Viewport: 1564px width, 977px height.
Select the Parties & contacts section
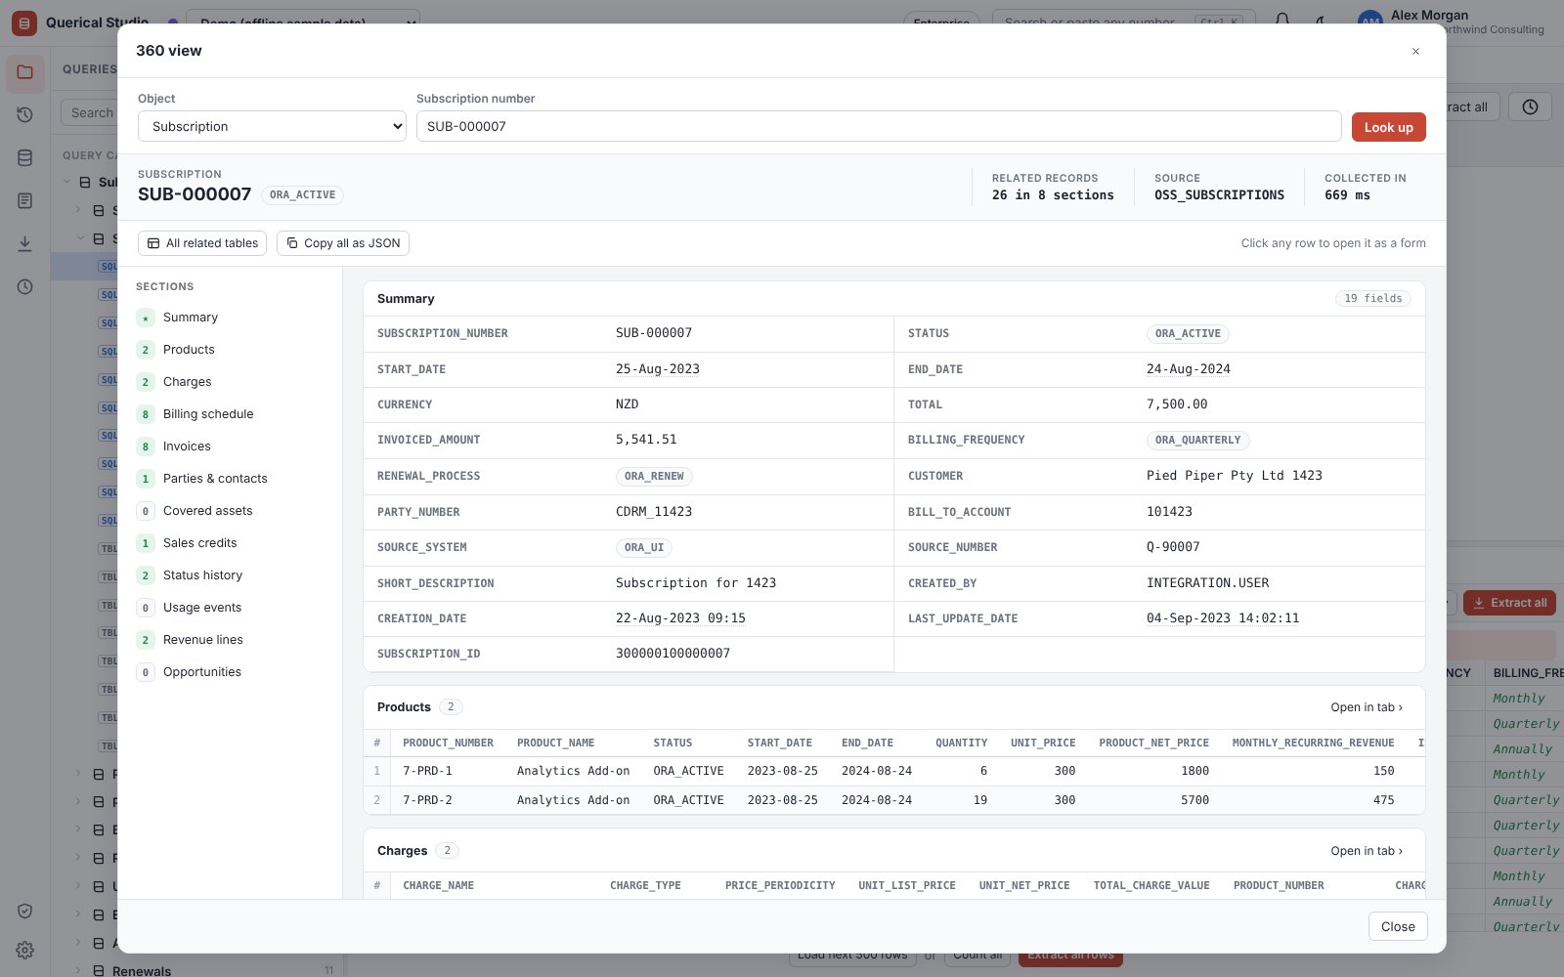pyautogui.click(x=231, y=479)
